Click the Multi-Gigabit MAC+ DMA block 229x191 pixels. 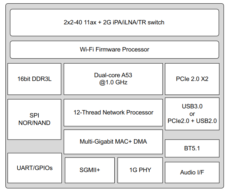coord(113,142)
